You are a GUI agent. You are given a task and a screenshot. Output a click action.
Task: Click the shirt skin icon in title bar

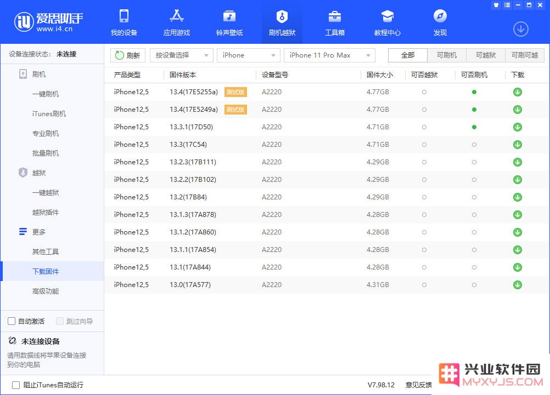[496, 5]
